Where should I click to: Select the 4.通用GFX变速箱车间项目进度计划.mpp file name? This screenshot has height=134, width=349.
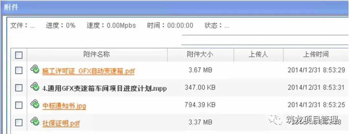[104, 88]
